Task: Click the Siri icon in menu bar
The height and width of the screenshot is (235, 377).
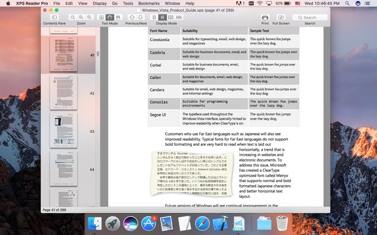Action: coord(358,3)
